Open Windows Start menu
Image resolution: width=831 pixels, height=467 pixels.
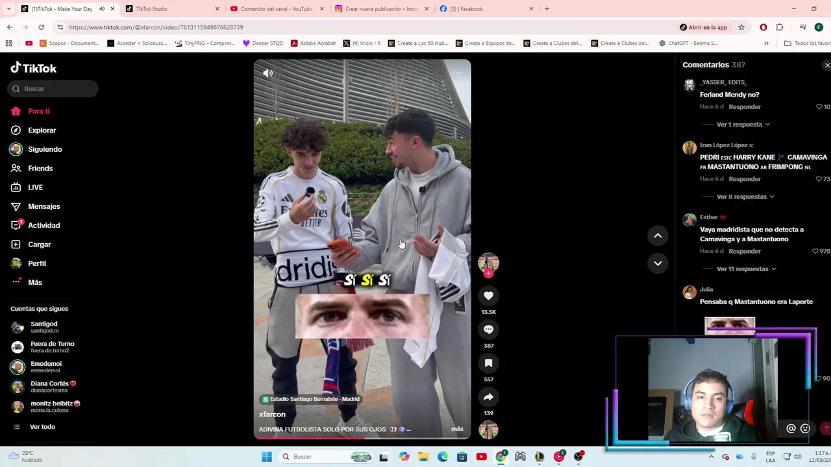(266, 457)
